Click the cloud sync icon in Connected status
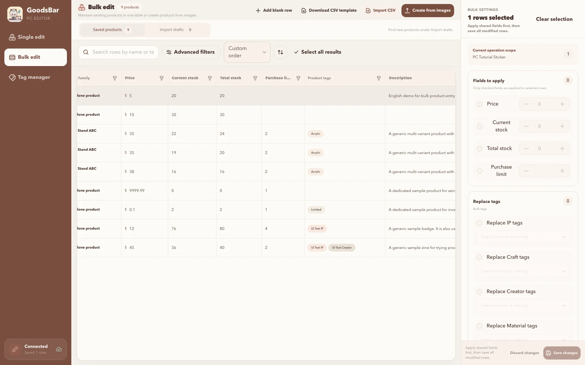The image size is (585, 365). click(x=59, y=349)
